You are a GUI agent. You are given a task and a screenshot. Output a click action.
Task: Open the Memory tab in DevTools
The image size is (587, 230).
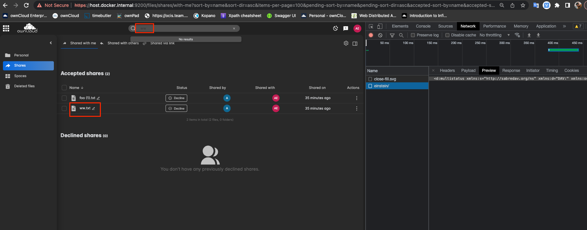(521, 26)
